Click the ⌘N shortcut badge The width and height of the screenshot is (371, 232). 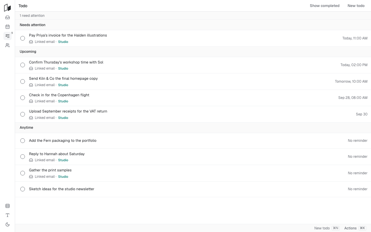click(336, 228)
